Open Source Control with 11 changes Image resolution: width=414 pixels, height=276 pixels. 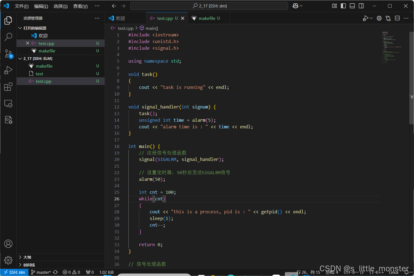pos(8,54)
